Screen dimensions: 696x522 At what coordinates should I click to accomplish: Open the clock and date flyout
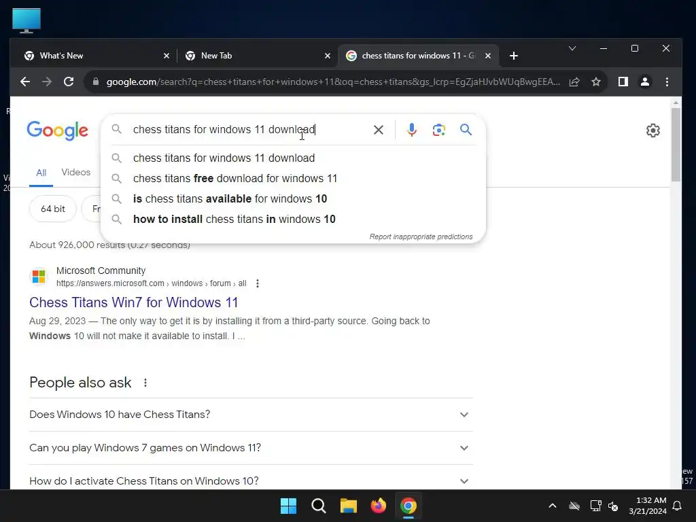click(648, 506)
